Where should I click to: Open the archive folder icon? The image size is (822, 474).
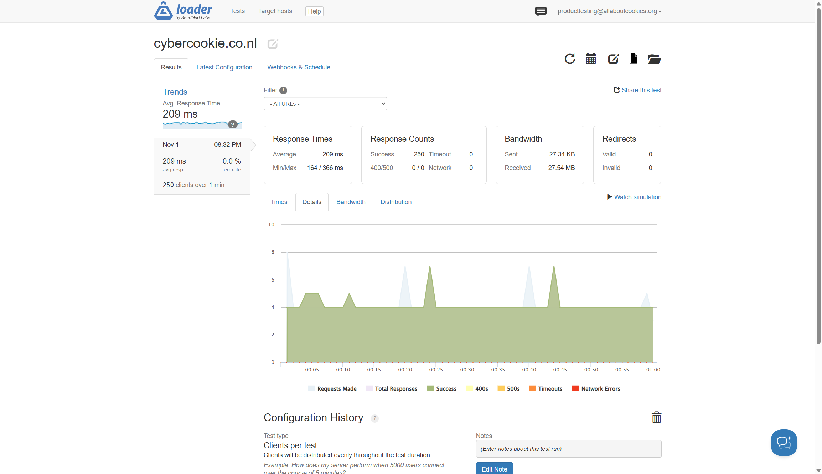(654, 59)
